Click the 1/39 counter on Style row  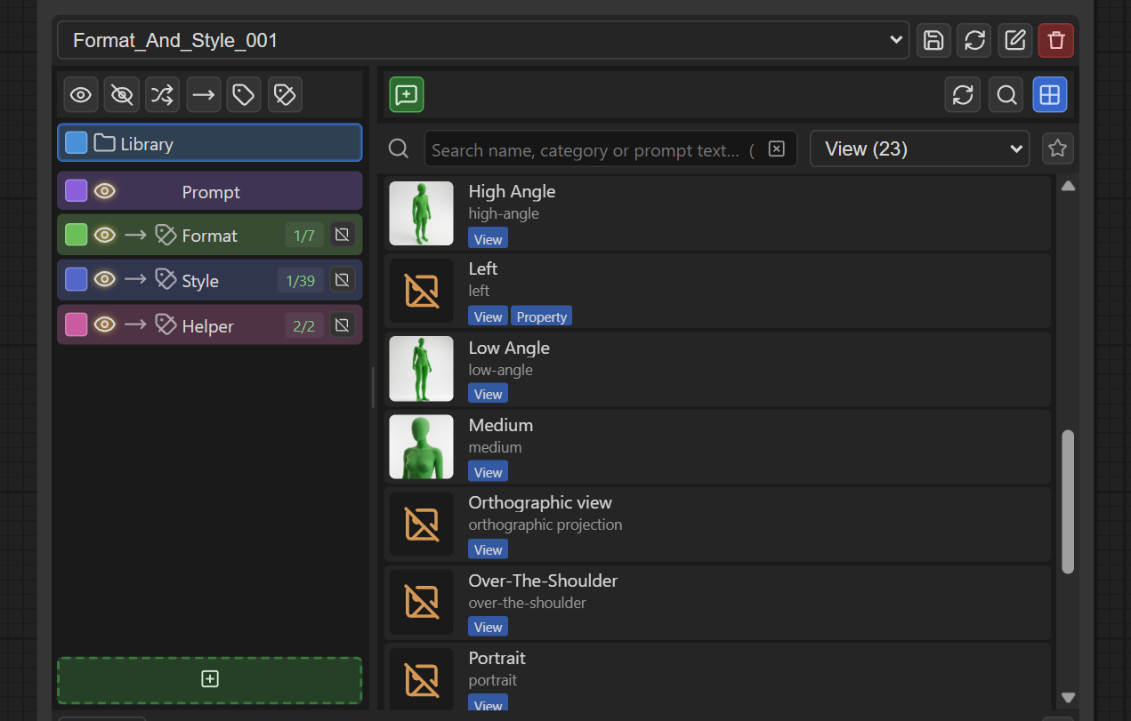coord(300,280)
